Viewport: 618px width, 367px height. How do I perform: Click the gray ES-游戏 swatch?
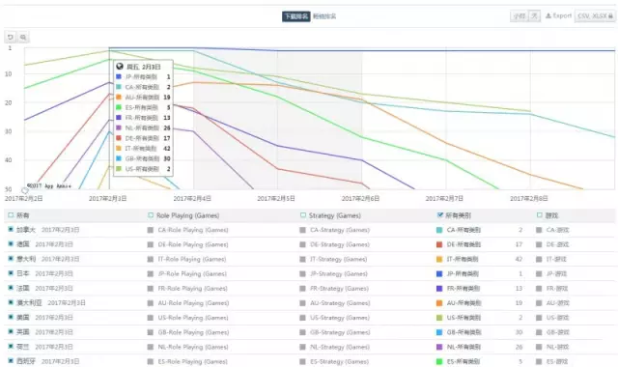[539, 361]
